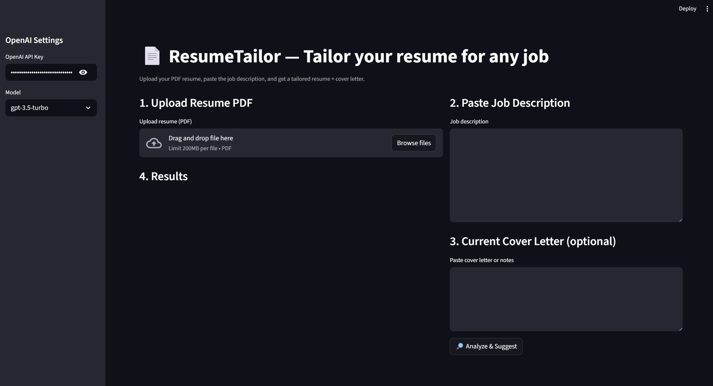Click the Analyze & Suggest button

point(491,346)
